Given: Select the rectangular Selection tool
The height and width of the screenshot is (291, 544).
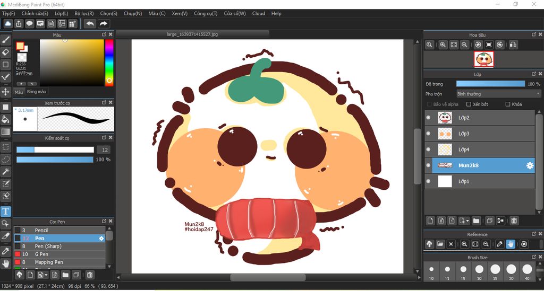Looking at the screenshot, I should tap(5, 147).
